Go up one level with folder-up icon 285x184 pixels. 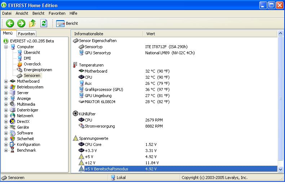[x=32, y=23]
